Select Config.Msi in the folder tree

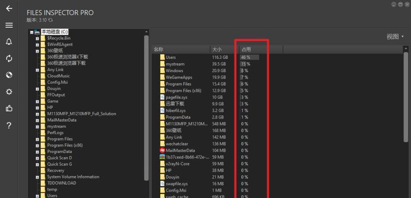click(x=59, y=82)
